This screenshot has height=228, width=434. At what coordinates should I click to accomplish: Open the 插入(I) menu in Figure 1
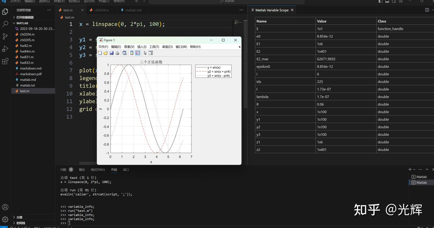click(142, 47)
